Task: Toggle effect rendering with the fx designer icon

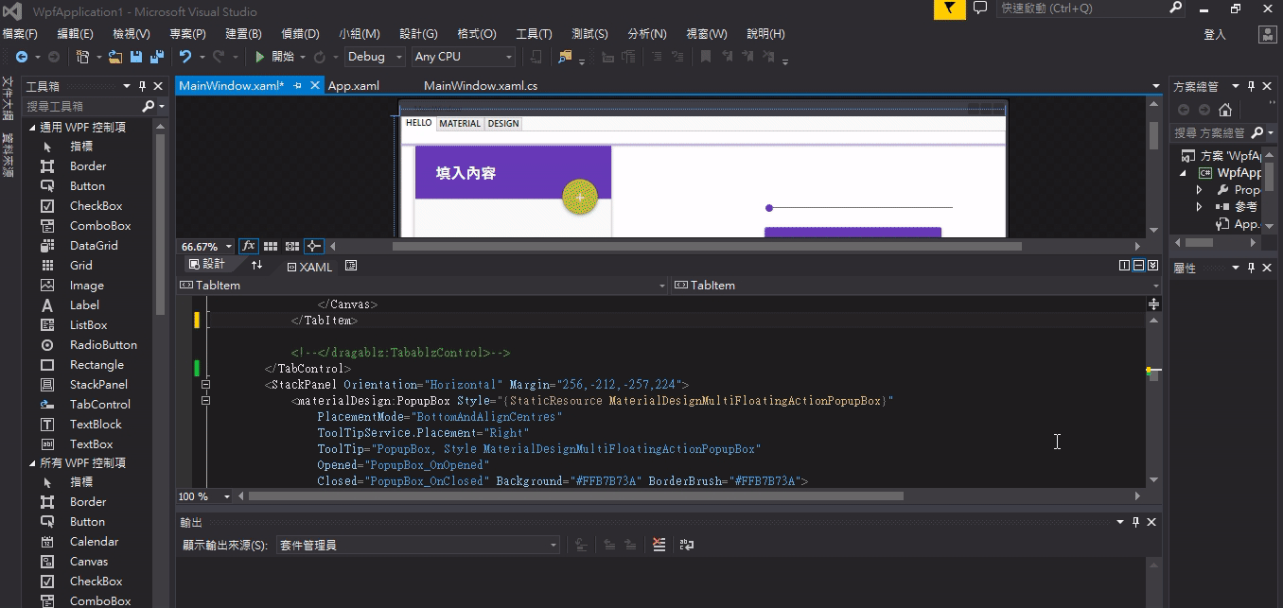Action: coord(248,246)
